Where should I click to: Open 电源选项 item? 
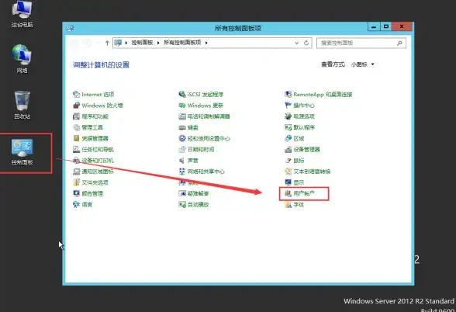click(x=299, y=116)
